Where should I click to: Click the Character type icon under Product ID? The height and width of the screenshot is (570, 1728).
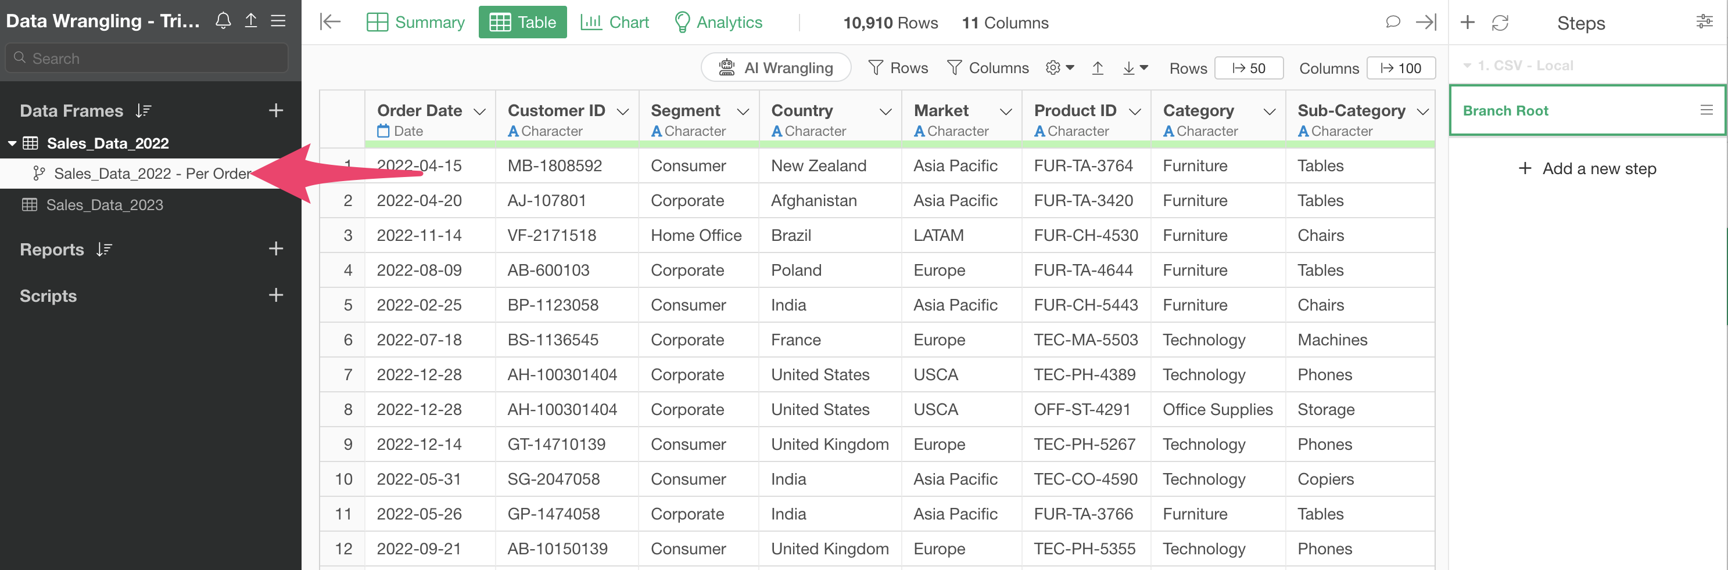(1039, 131)
